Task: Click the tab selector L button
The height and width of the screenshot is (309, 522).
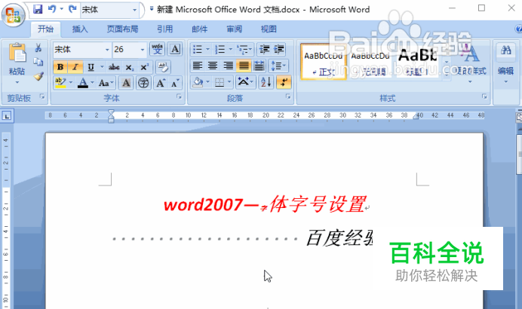Action: [7, 116]
